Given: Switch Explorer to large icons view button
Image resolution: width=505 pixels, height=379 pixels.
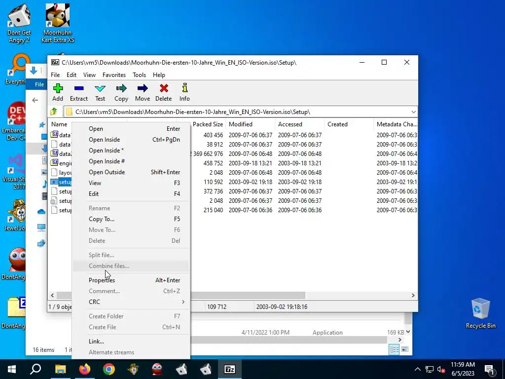Looking at the screenshot, I should point(405,349).
